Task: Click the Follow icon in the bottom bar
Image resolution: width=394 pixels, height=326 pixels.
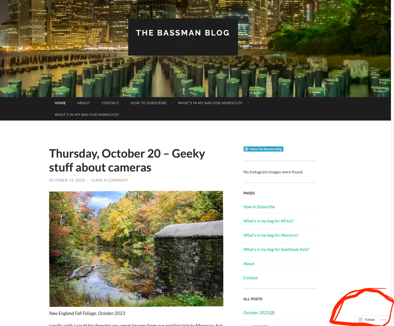Action: click(x=360, y=320)
